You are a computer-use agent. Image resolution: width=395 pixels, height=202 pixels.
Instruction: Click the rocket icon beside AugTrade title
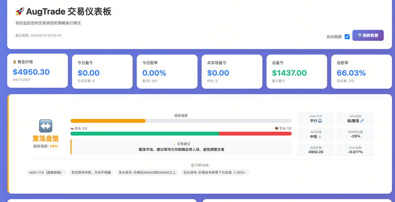point(20,11)
